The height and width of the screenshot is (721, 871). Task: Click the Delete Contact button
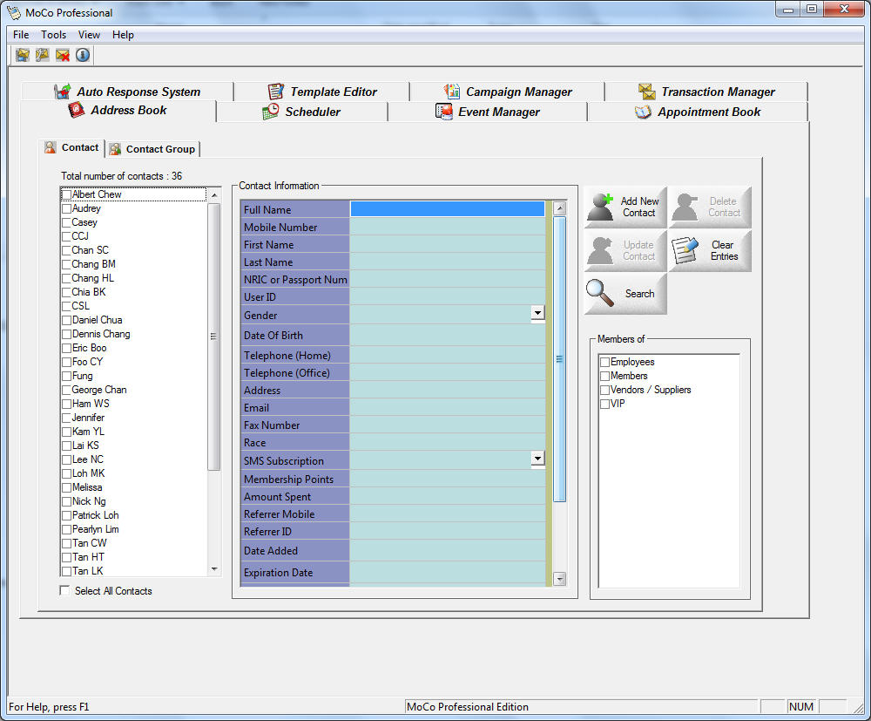(710, 207)
